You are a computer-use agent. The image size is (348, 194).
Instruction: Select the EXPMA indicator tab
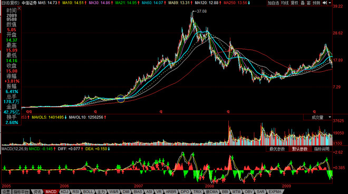click(x=275, y=191)
